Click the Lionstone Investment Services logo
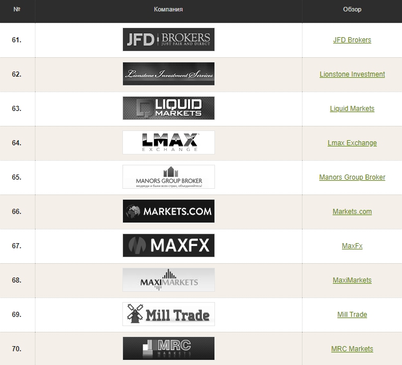The height and width of the screenshot is (365, 402). [169, 74]
